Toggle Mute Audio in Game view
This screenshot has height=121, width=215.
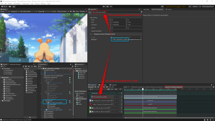[71, 12]
